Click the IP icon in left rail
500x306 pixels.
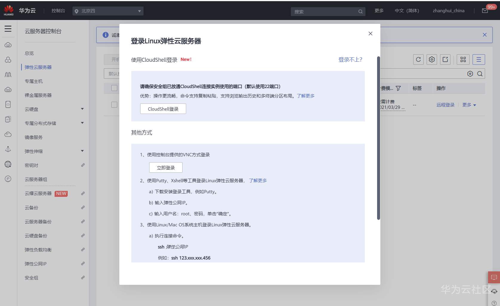tap(8, 179)
